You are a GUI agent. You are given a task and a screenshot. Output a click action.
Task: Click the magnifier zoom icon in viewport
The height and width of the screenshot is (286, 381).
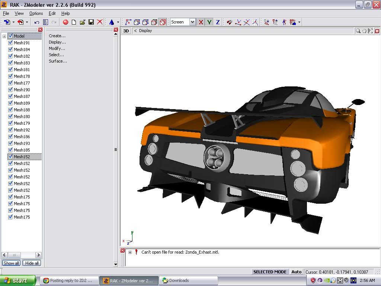[x=358, y=31]
